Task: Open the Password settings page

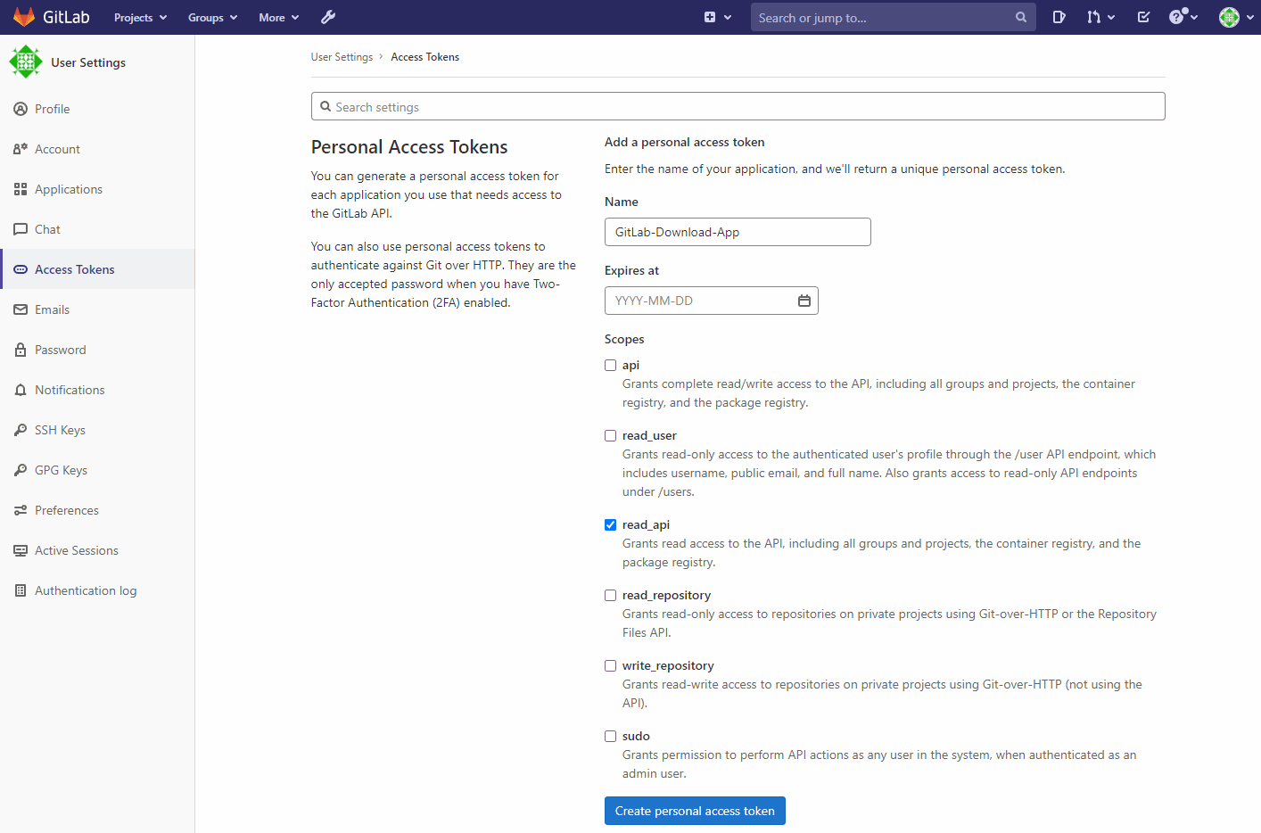Action: (97, 350)
